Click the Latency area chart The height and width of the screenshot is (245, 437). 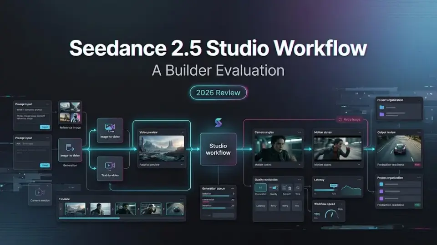[351, 190]
